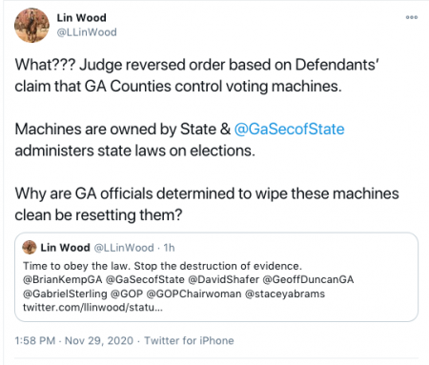Open the @BrianKemPGA mention in quoted tweet
Viewport: 429px width, 365px height.
point(62,279)
